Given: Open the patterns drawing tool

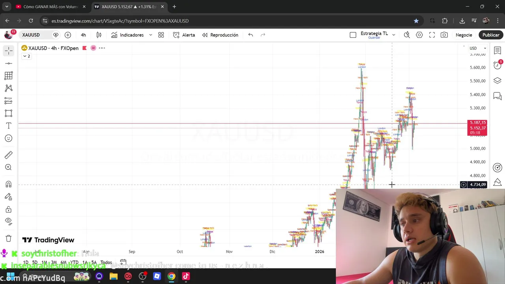Looking at the screenshot, I should [x=8, y=88].
